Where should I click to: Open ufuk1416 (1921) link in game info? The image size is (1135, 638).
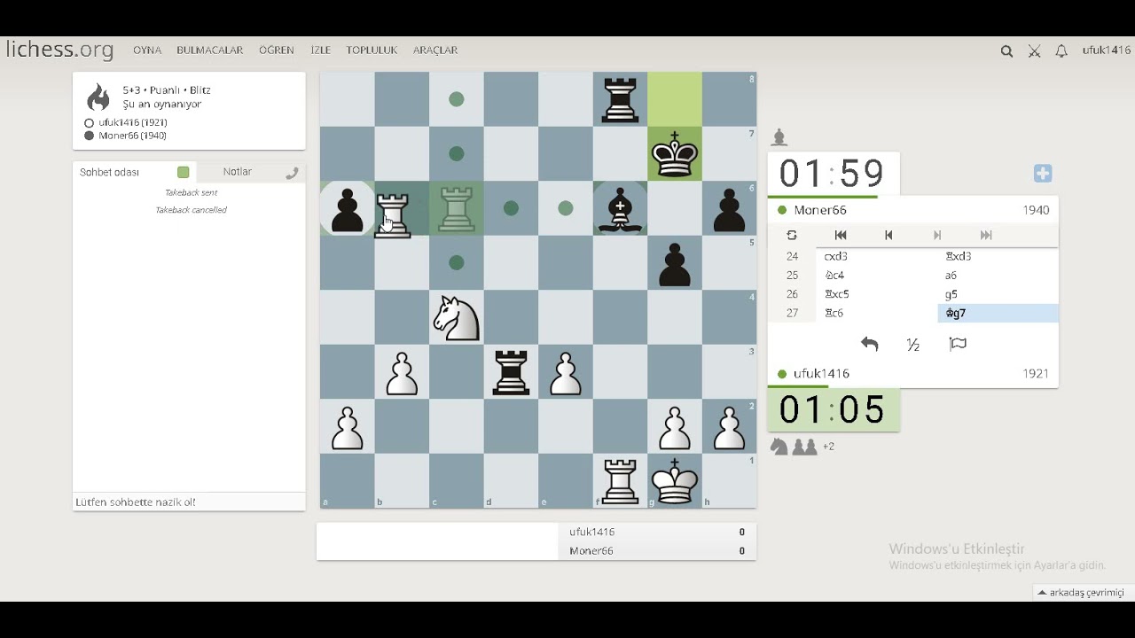pyautogui.click(x=133, y=122)
